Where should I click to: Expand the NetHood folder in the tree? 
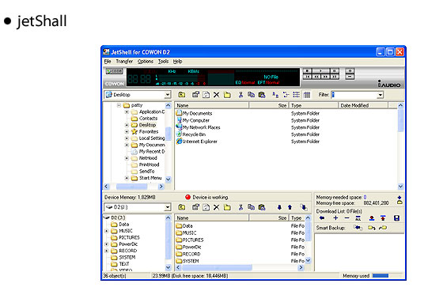point(127,158)
